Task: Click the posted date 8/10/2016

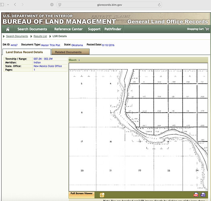Action: click(108, 45)
